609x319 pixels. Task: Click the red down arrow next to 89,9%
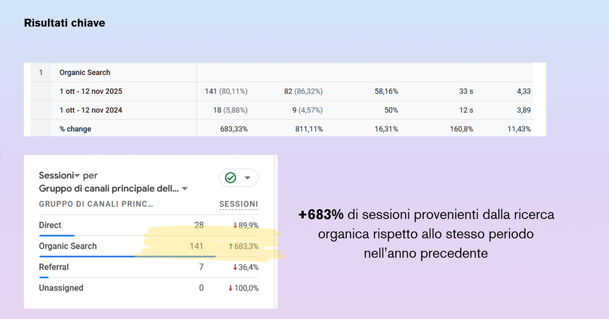click(x=235, y=226)
